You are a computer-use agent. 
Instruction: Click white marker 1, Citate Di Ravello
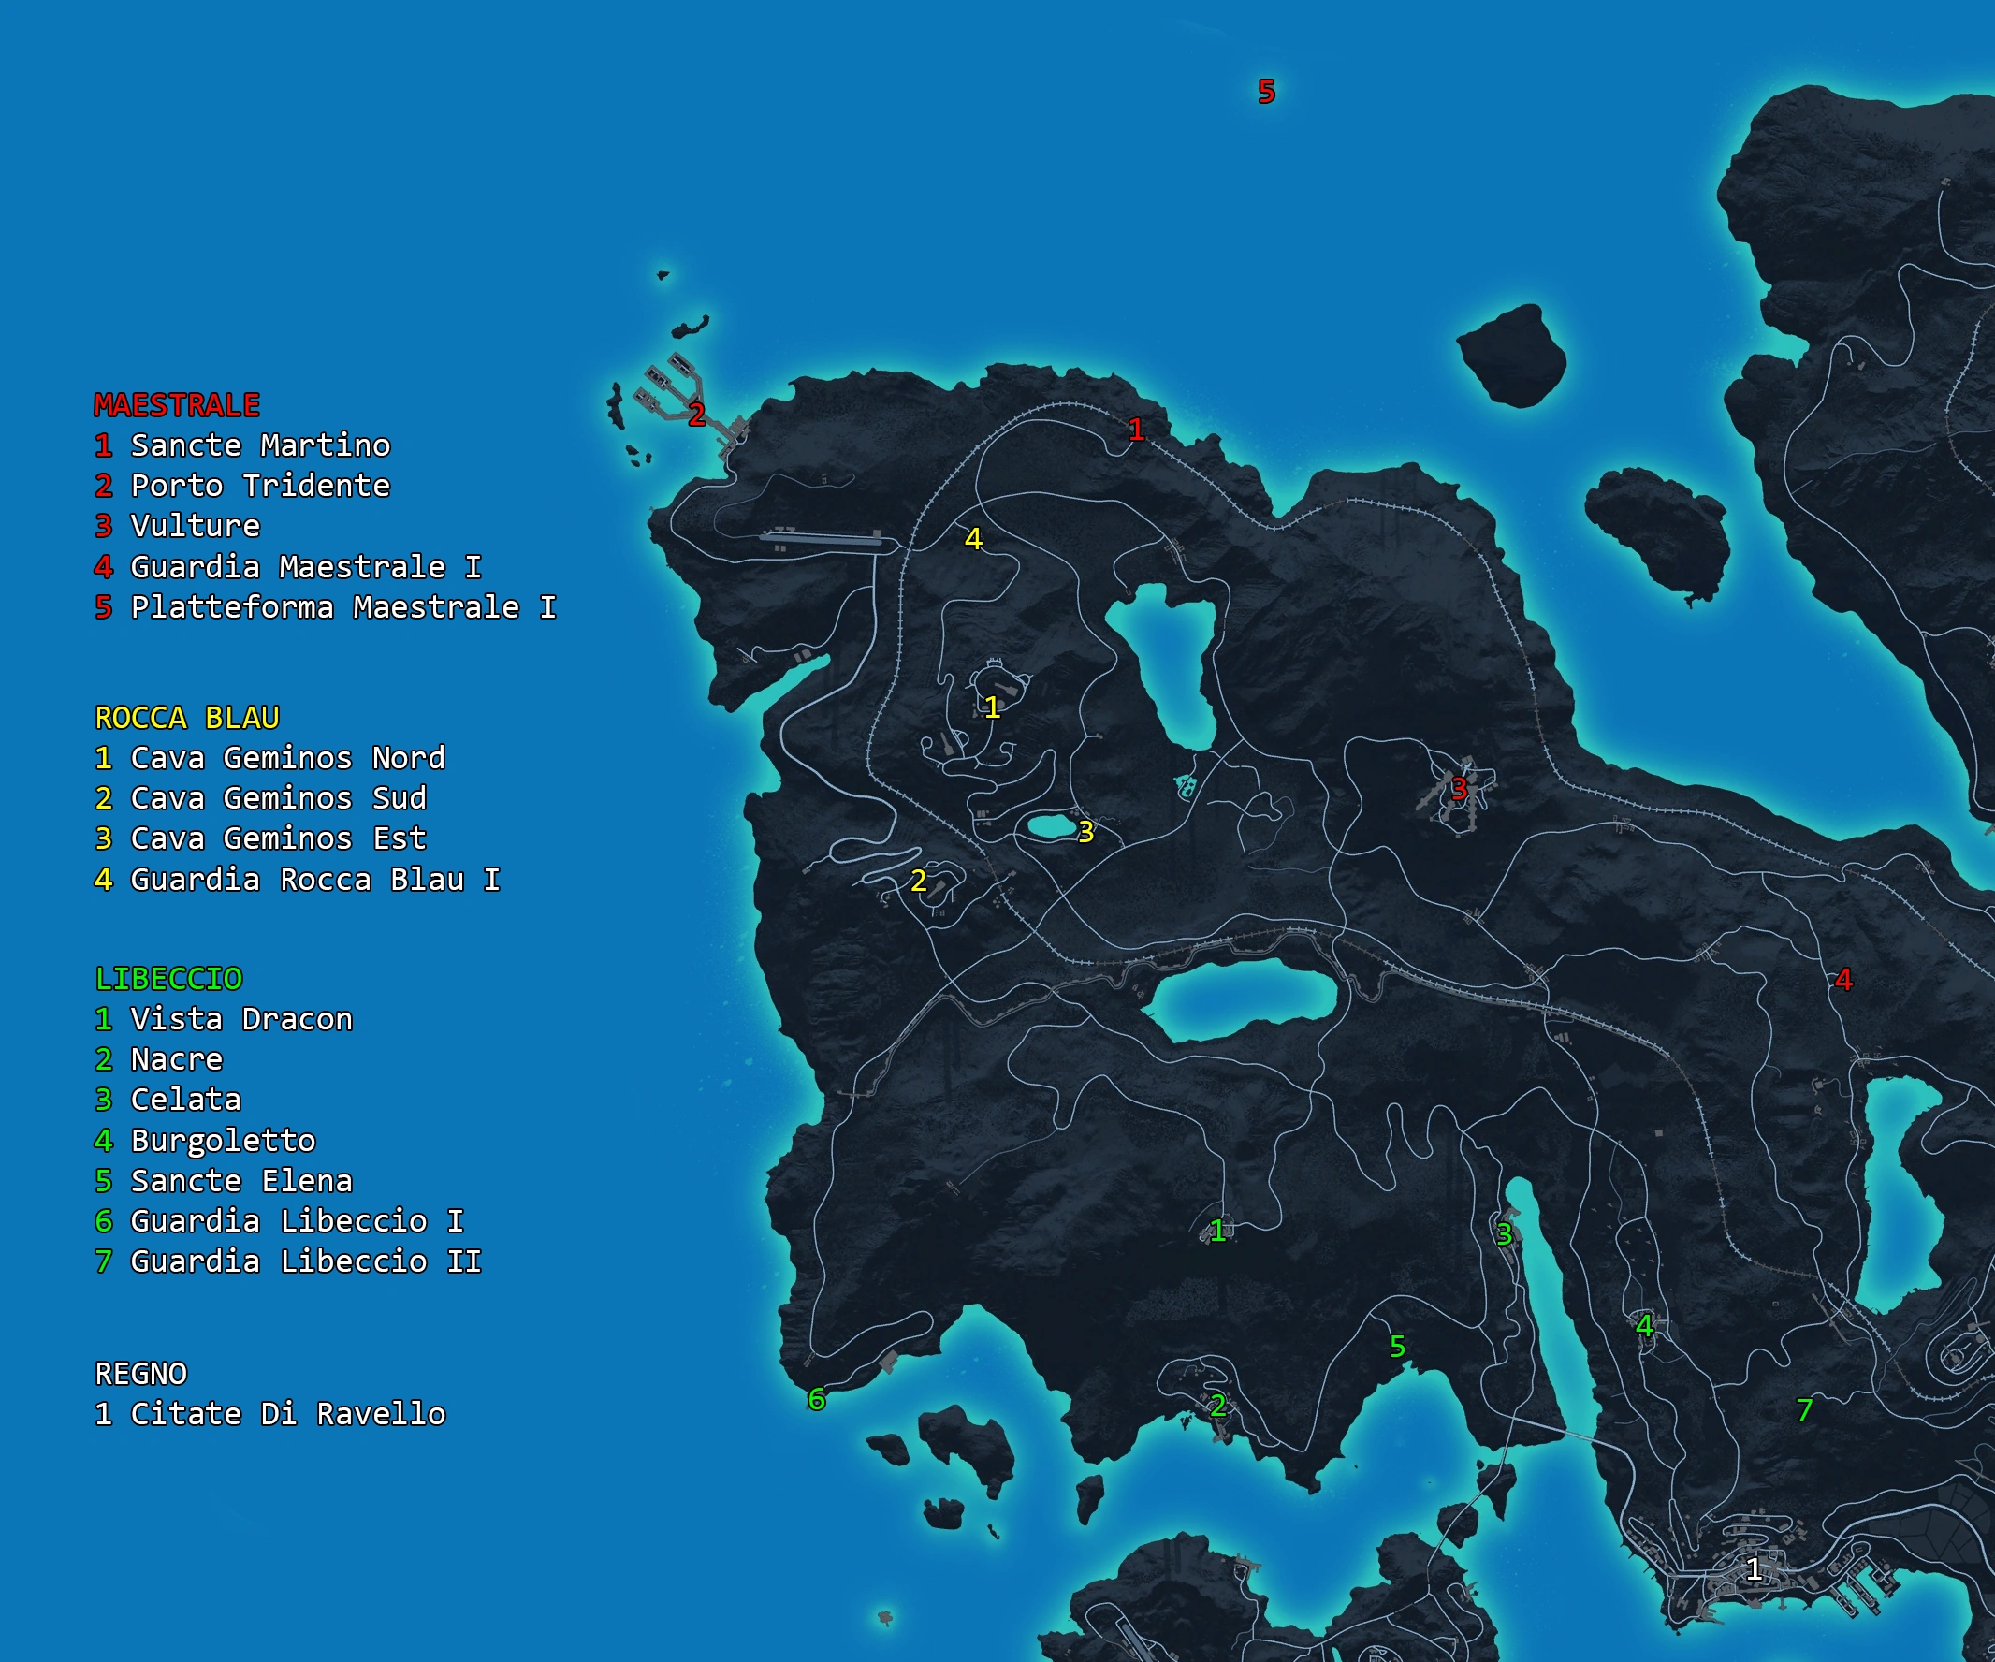click(1754, 1568)
